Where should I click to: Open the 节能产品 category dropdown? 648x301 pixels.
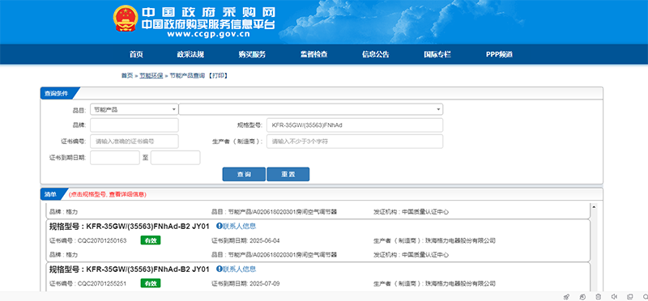[134, 109]
